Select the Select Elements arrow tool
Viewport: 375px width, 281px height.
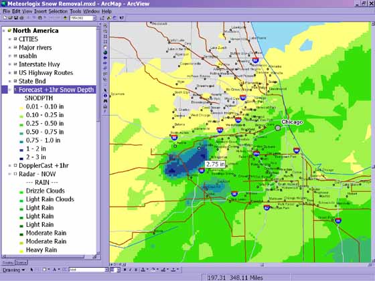[105, 90]
